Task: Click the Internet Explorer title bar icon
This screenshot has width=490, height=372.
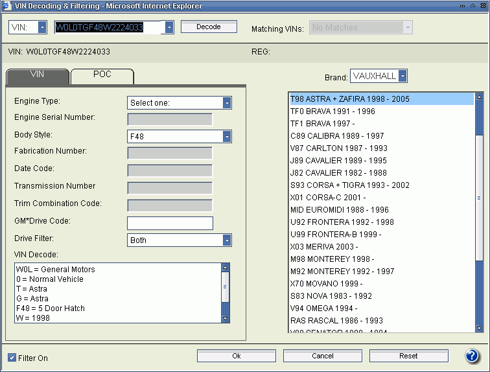Action: click(x=7, y=6)
